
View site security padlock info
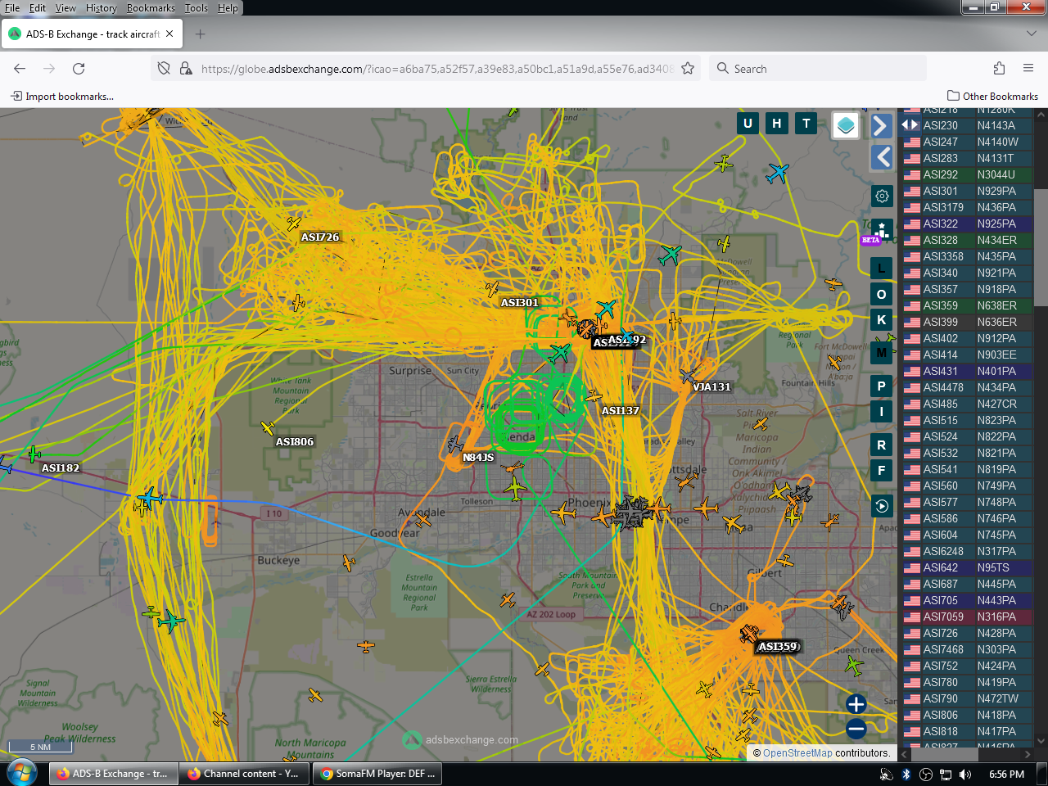186,69
